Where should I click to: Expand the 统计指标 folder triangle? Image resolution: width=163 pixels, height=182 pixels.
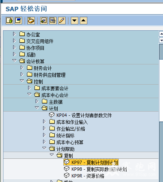coord(44,135)
